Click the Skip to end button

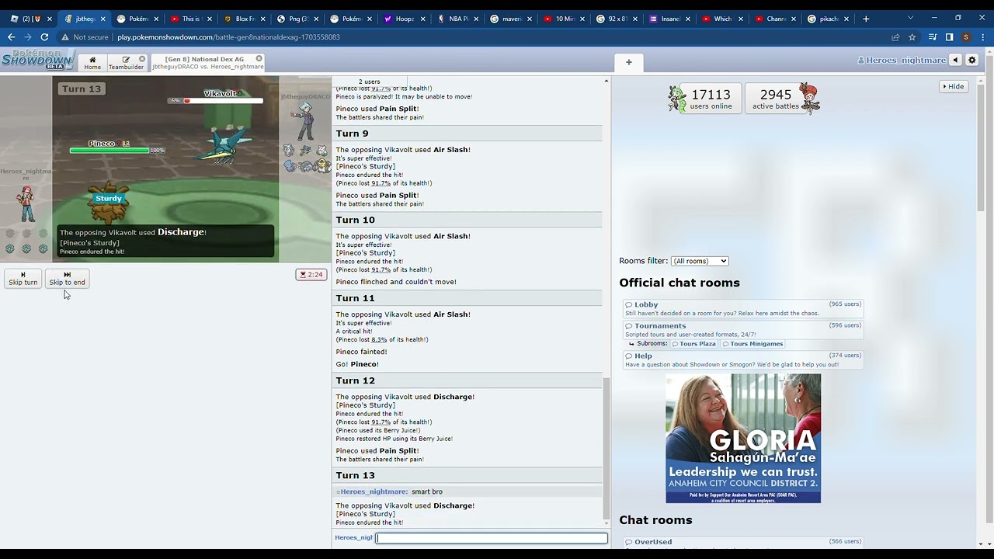pos(67,279)
